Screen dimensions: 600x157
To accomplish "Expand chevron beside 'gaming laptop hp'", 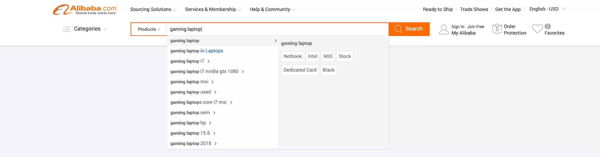I will (210, 123).
